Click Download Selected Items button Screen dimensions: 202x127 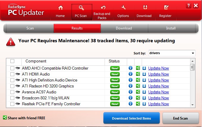pos(132,118)
